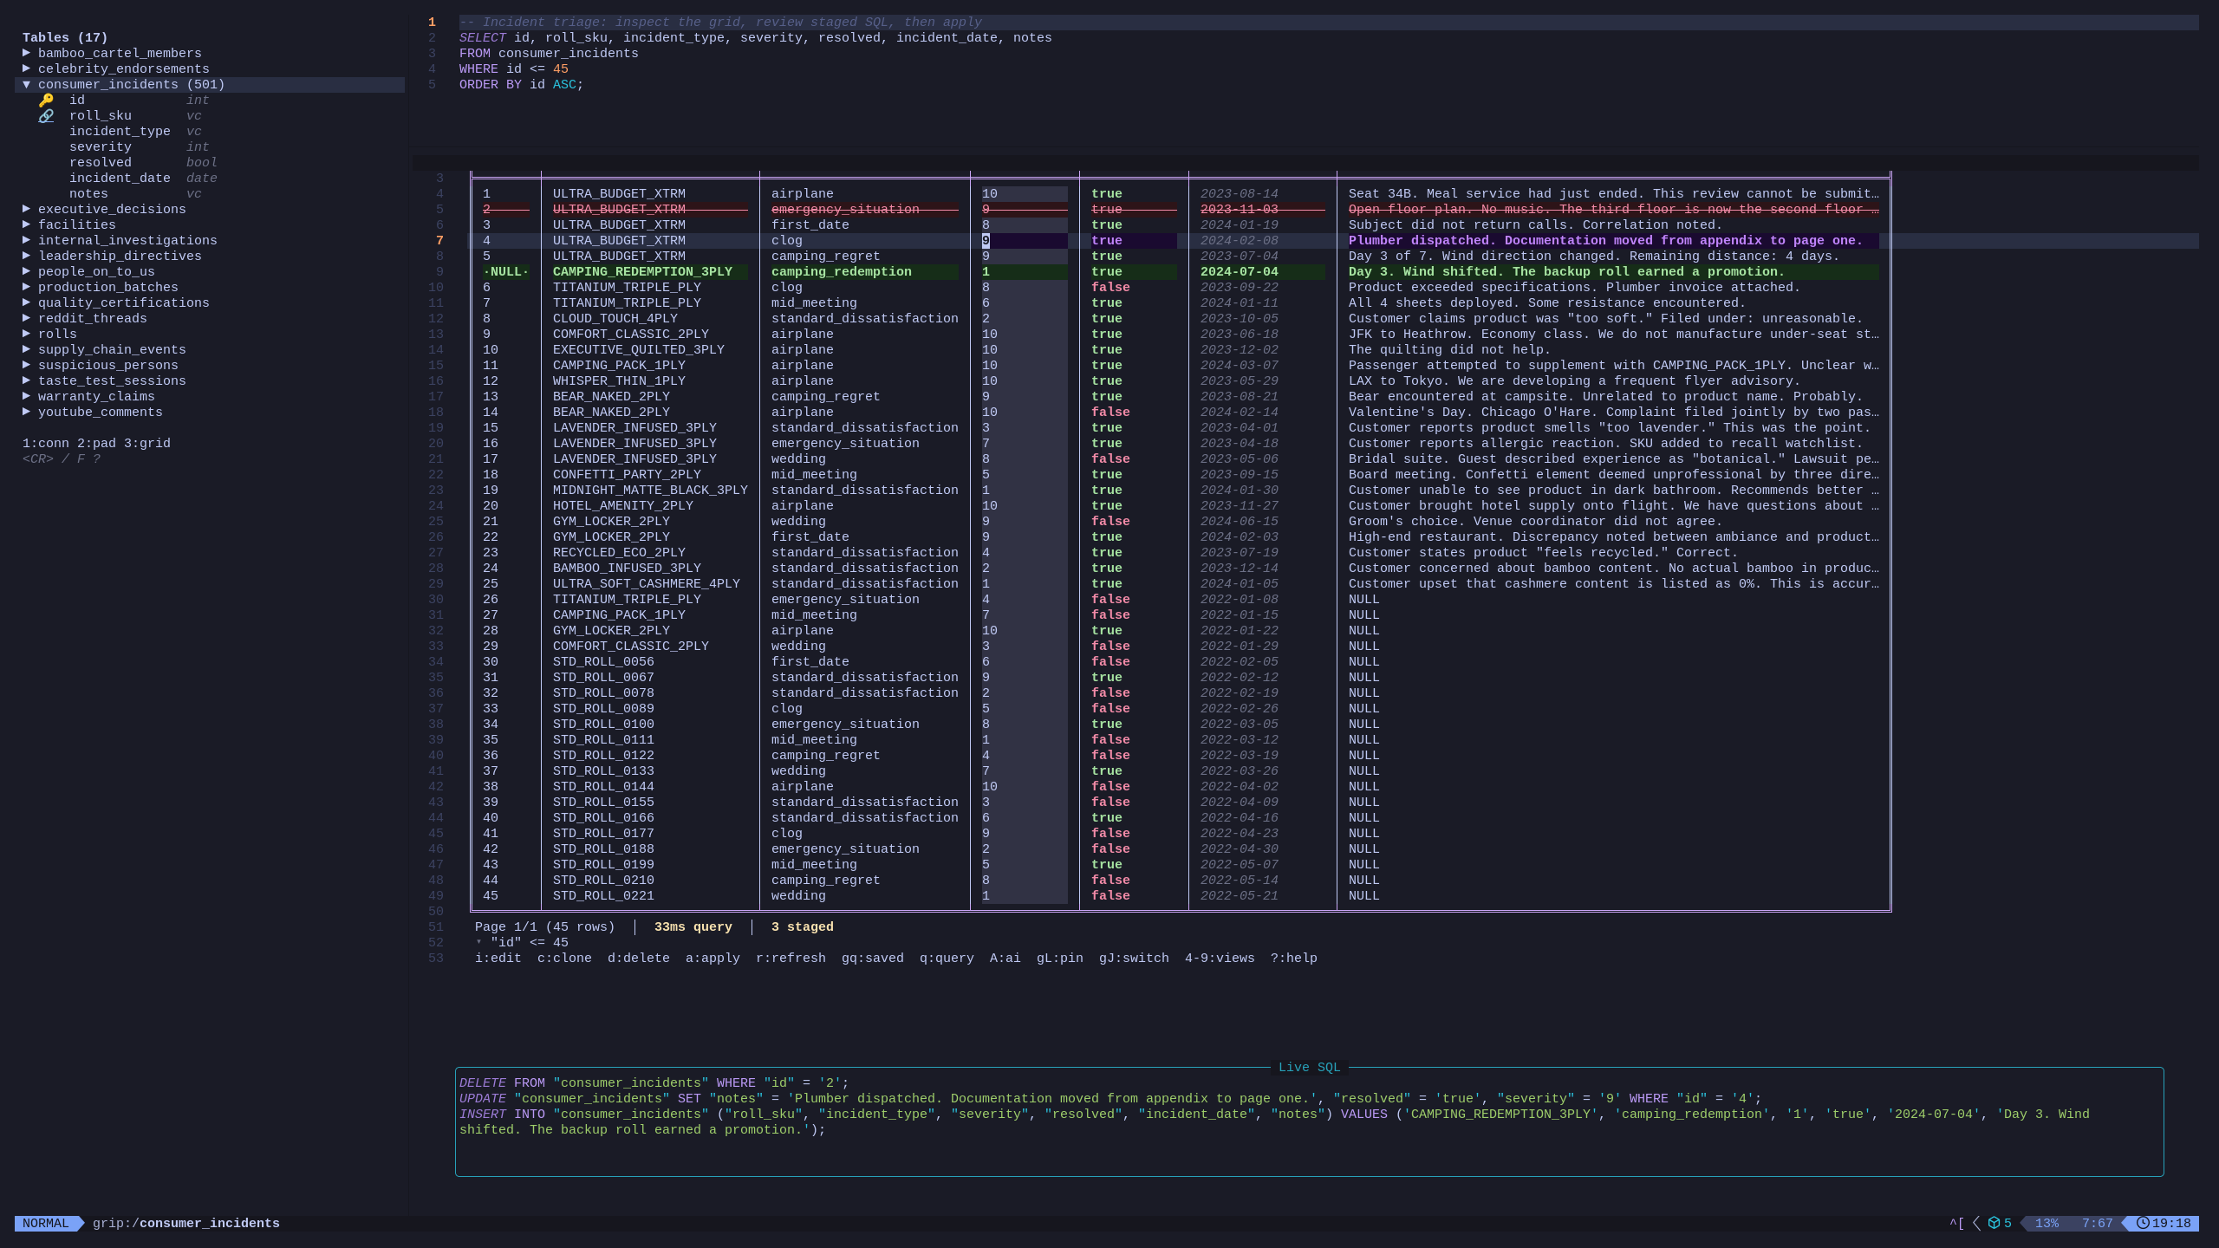The image size is (2219, 1248).
Task: Expand the bamboo_cartel_members table
Action: click(x=26, y=54)
